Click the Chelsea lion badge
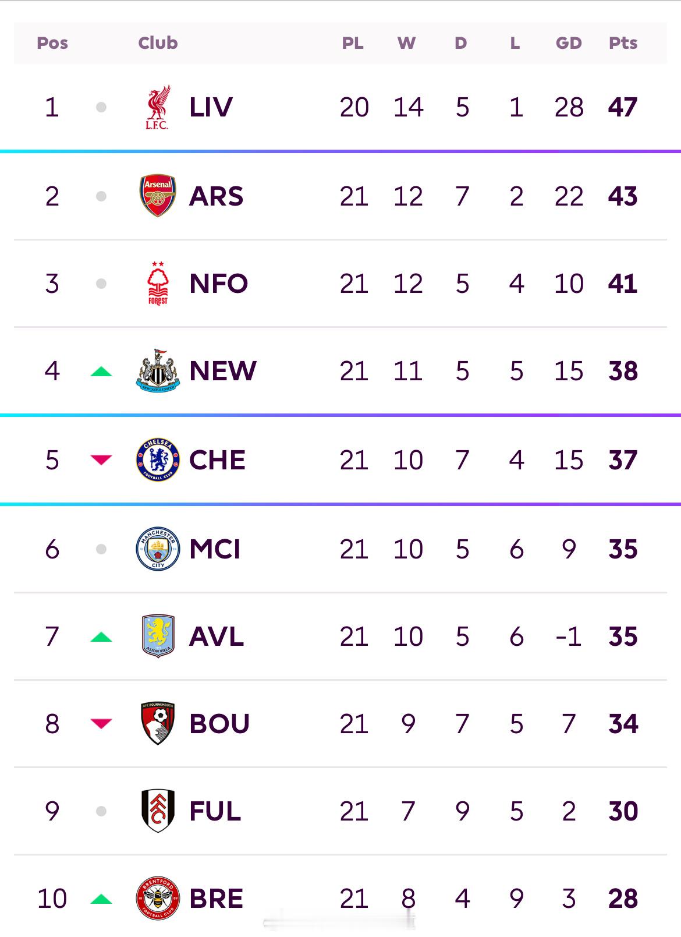Screen dimensions: 681x937 158,460
